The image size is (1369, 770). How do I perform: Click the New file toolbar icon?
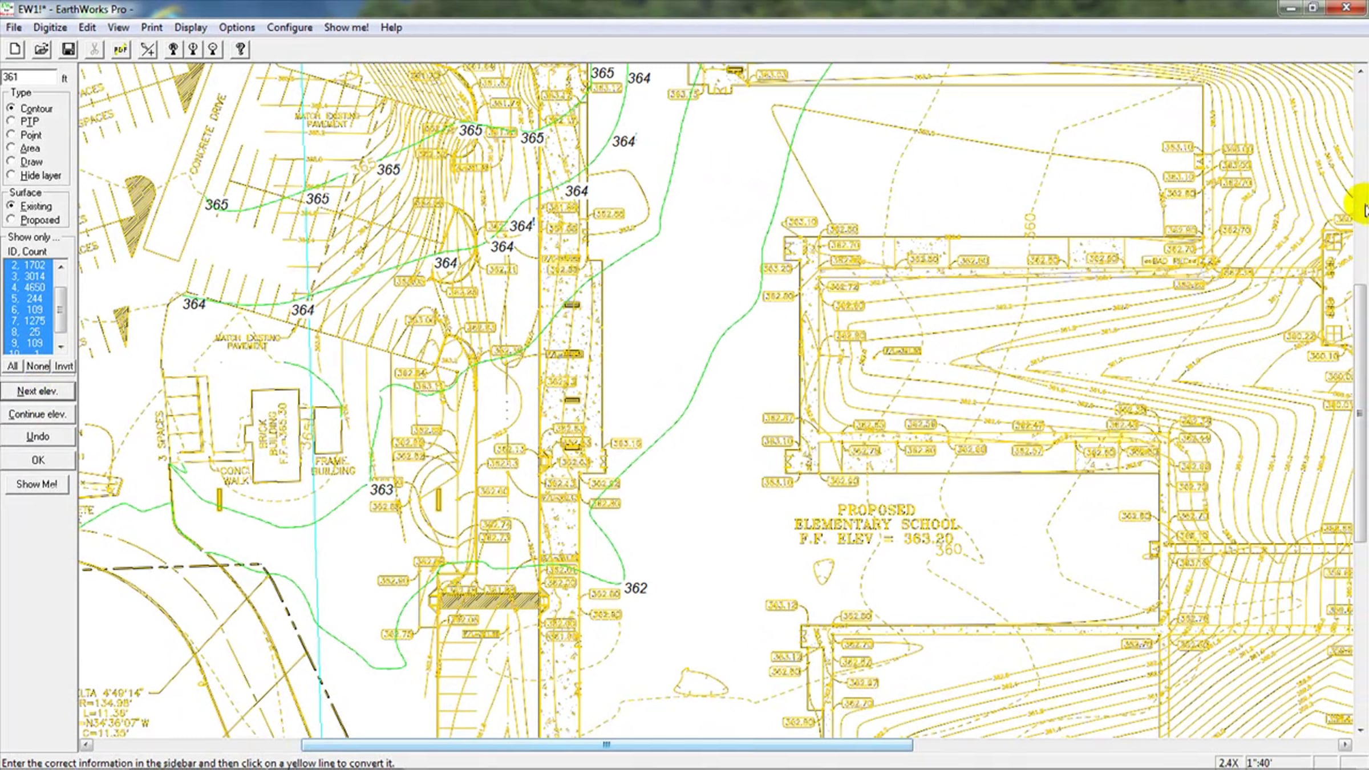[15, 50]
